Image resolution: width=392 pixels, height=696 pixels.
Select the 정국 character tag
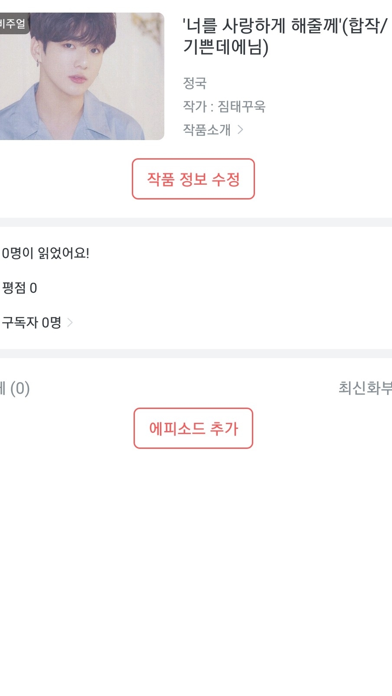click(x=195, y=83)
